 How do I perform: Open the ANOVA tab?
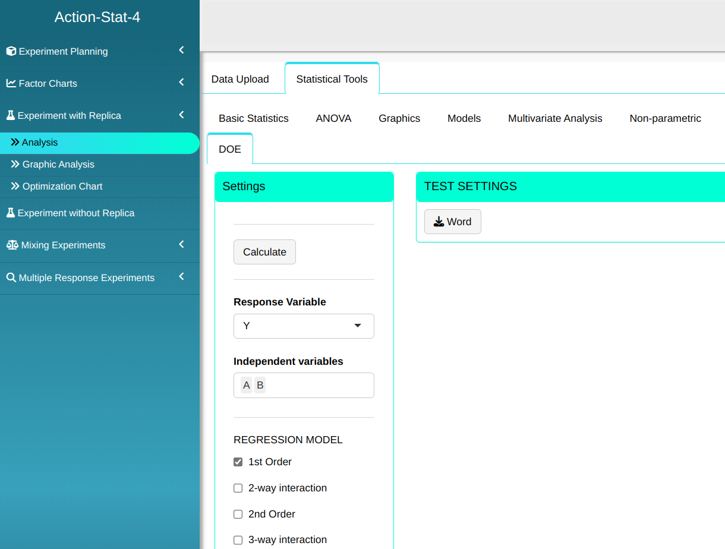(333, 118)
